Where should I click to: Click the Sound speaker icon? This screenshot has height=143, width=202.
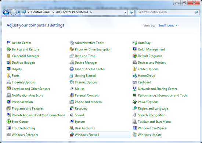72,115
